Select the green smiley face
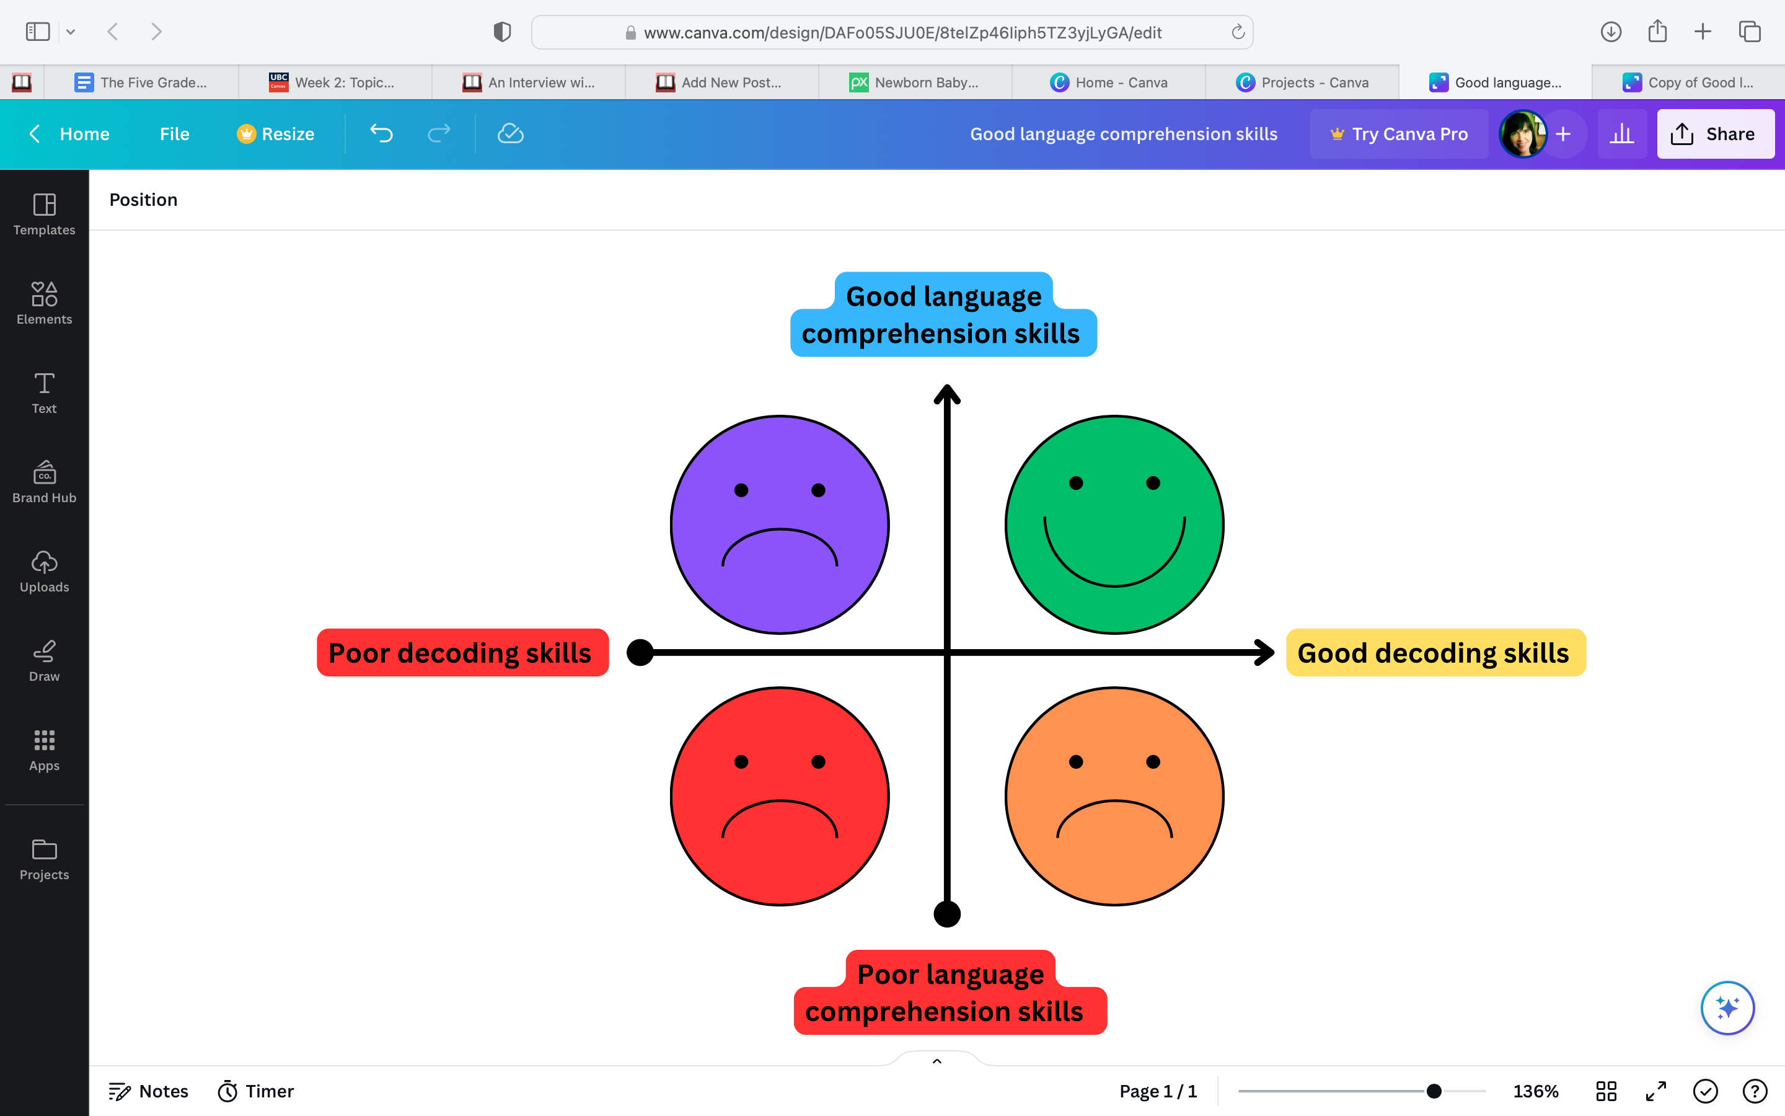The image size is (1785, 1116). pyautogui.click(x=1114, y=524)
